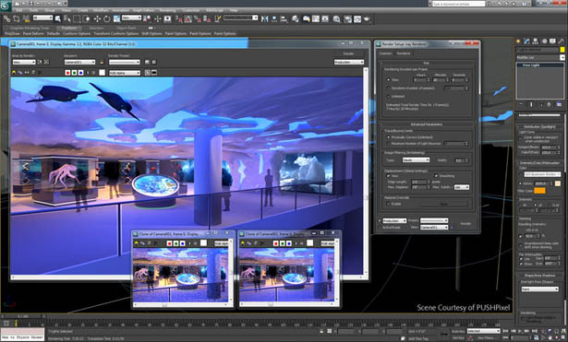568x342 pixels.
Task: Select the Select and Link tool
Action: click(x=6, y=18)
